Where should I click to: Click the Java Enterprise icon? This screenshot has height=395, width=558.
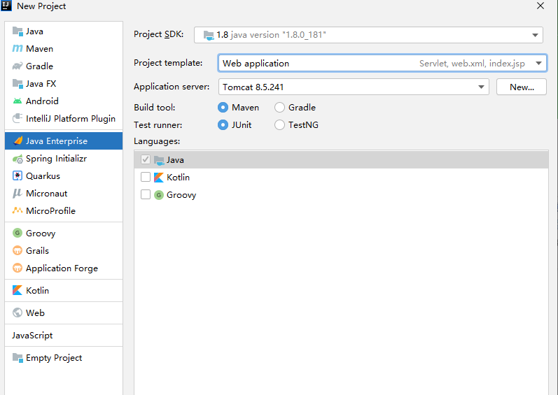[x=18, y=141]
